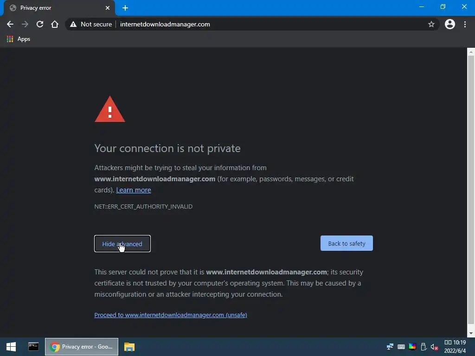Open the Apps shortcut in bookmarks bar
The height and width of the screenshot is (356, 475).
coord(19,39)
